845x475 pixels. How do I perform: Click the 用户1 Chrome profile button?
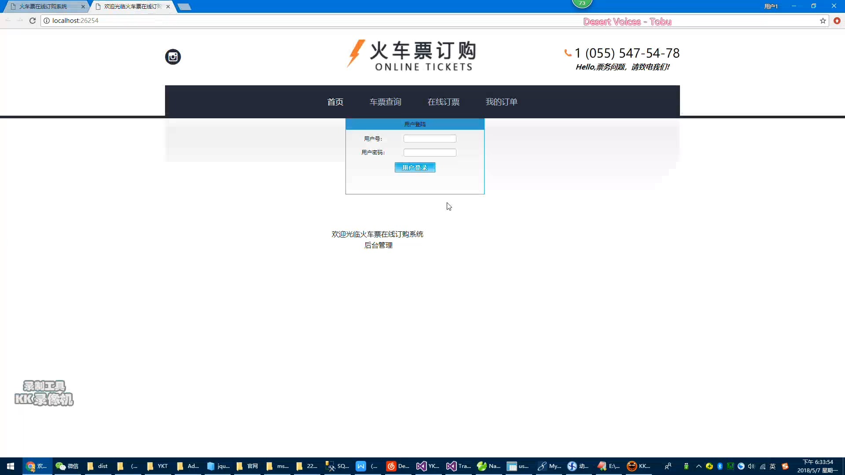(771, 6)
